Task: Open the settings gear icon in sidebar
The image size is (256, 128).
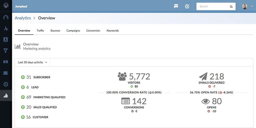Action: pyautogui.click(x=6, y=84)
